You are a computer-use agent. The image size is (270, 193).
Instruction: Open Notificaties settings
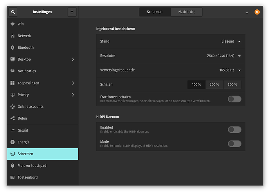click(x=43, y=71)
